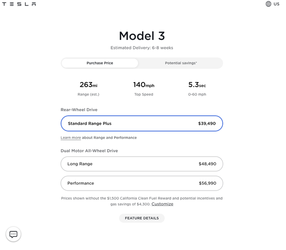Click the US region label

pyautogui.click(x=276, y=4)
